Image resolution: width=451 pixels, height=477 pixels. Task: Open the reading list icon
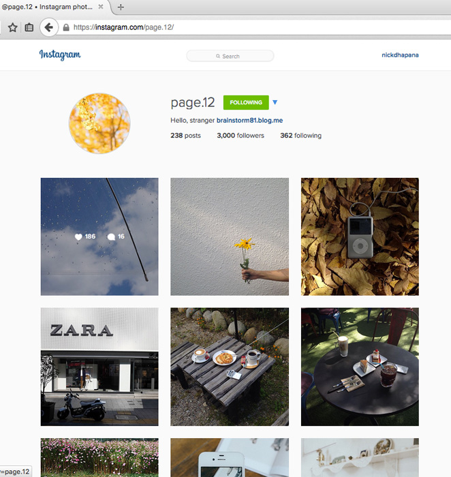click(29, 28)
